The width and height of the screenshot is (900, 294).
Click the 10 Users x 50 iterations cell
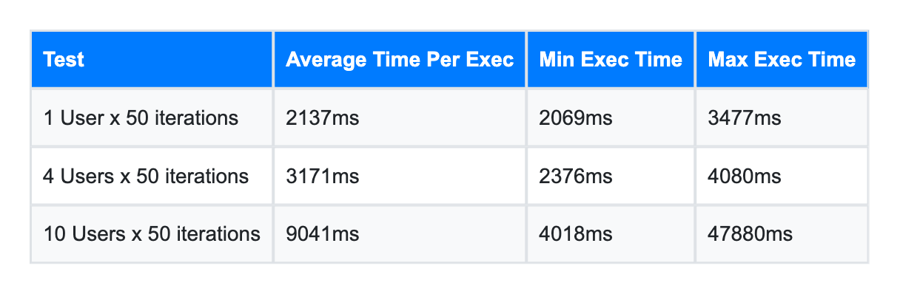point(152,234)
